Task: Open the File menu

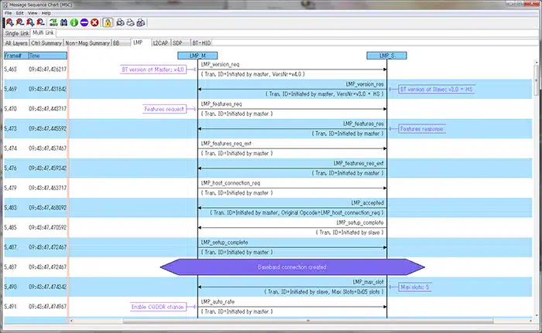Action: click(9, 13)
